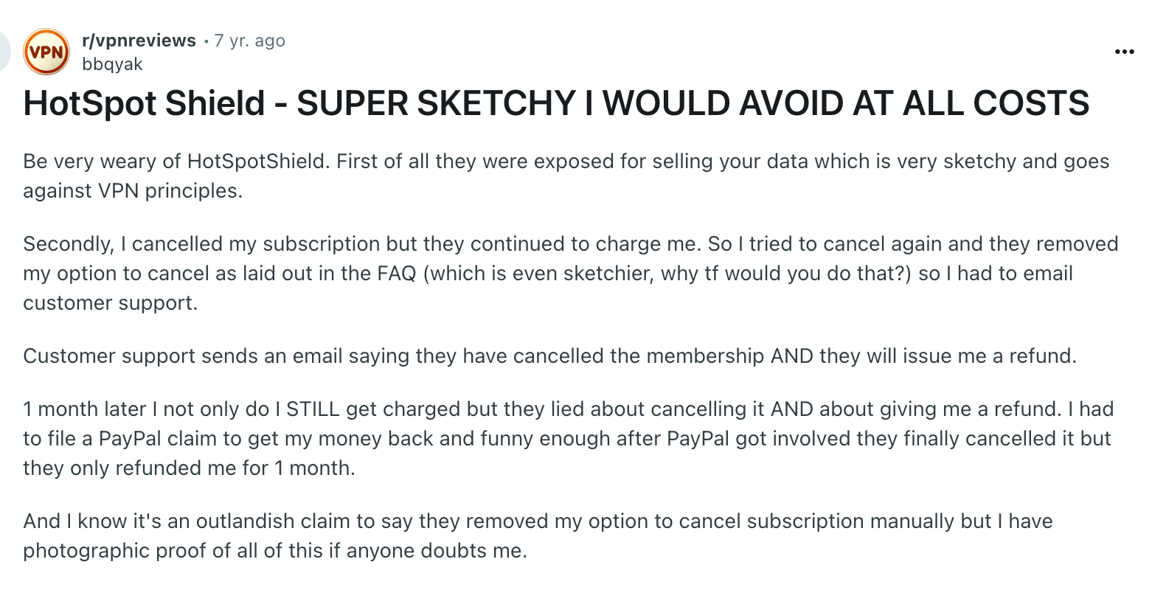Click the gray back button at left edge

point(4,52)
